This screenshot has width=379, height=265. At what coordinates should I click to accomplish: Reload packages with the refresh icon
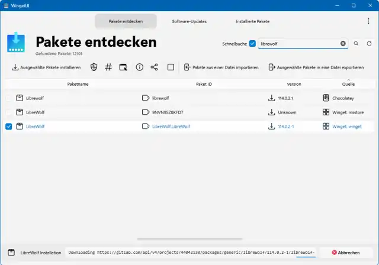pyautogui.click(x=369, y=43)
